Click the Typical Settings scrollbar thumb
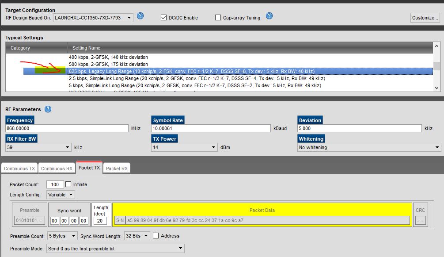Image resolution: width=444 pixels, height=257 pixels. pos(436,66)
